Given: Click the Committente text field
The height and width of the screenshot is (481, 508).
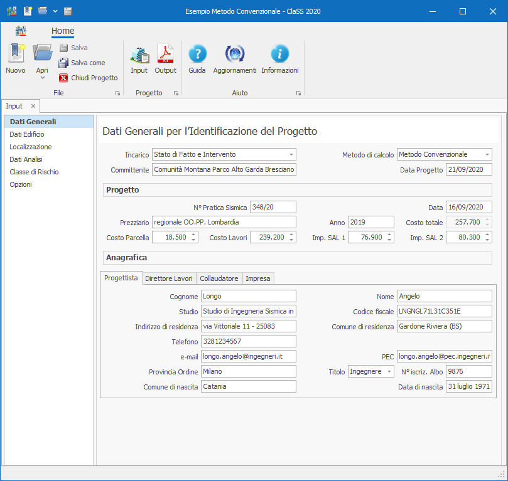Looking at the screenshot, I should coord(224,170).
